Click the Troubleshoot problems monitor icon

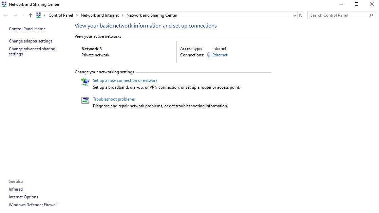click(x=85, y=100)
